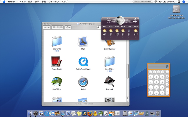
Task: Click Tokyo current temperature in weather widget
Action: 136,20
